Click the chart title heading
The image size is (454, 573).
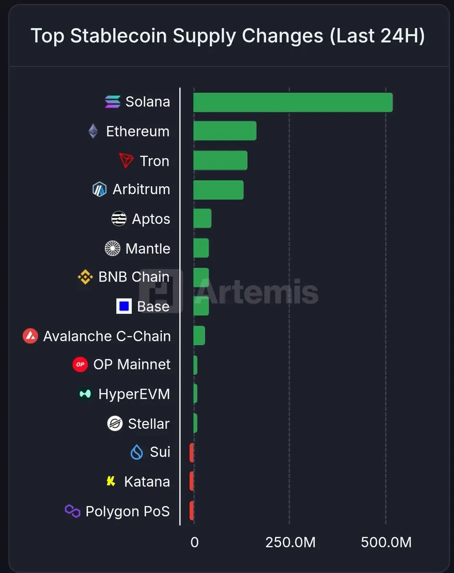(227, 36)
